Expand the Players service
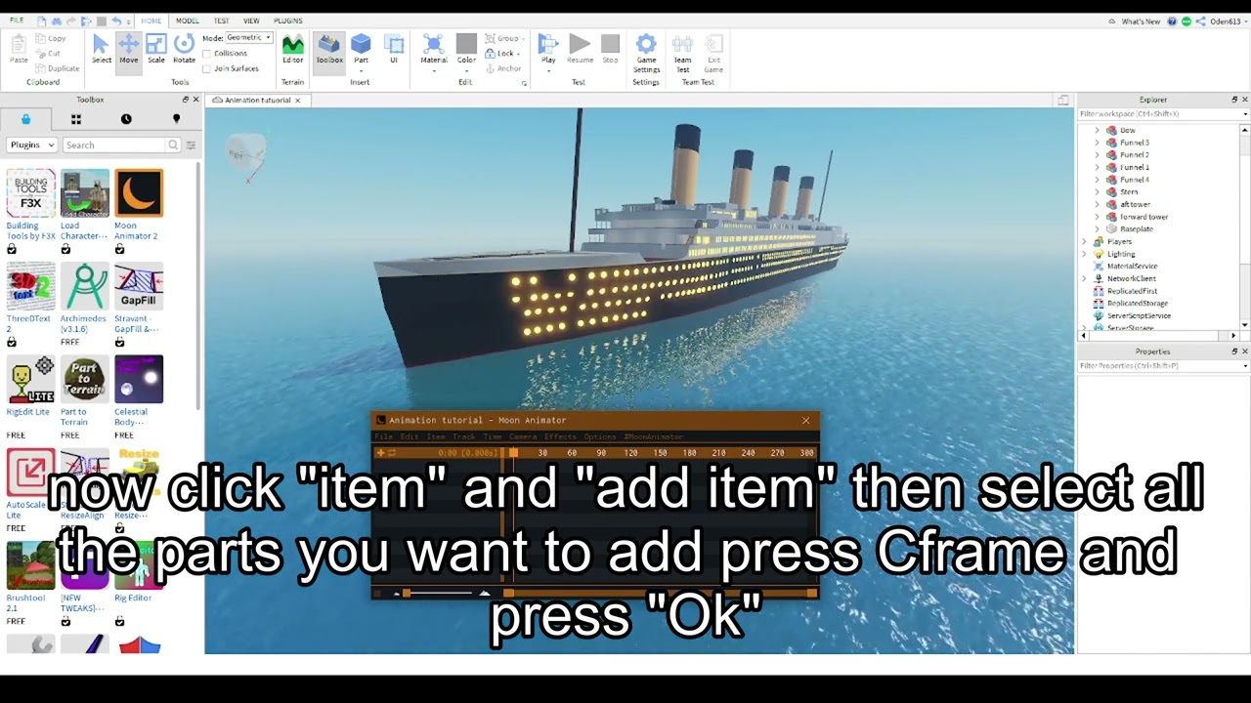This screenshot has width=1251, height=703. pos(1084,241)
